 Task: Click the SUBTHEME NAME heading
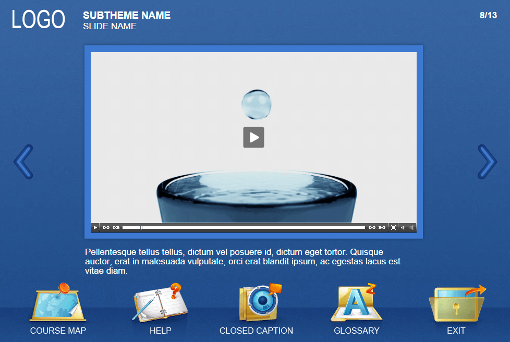127,15
